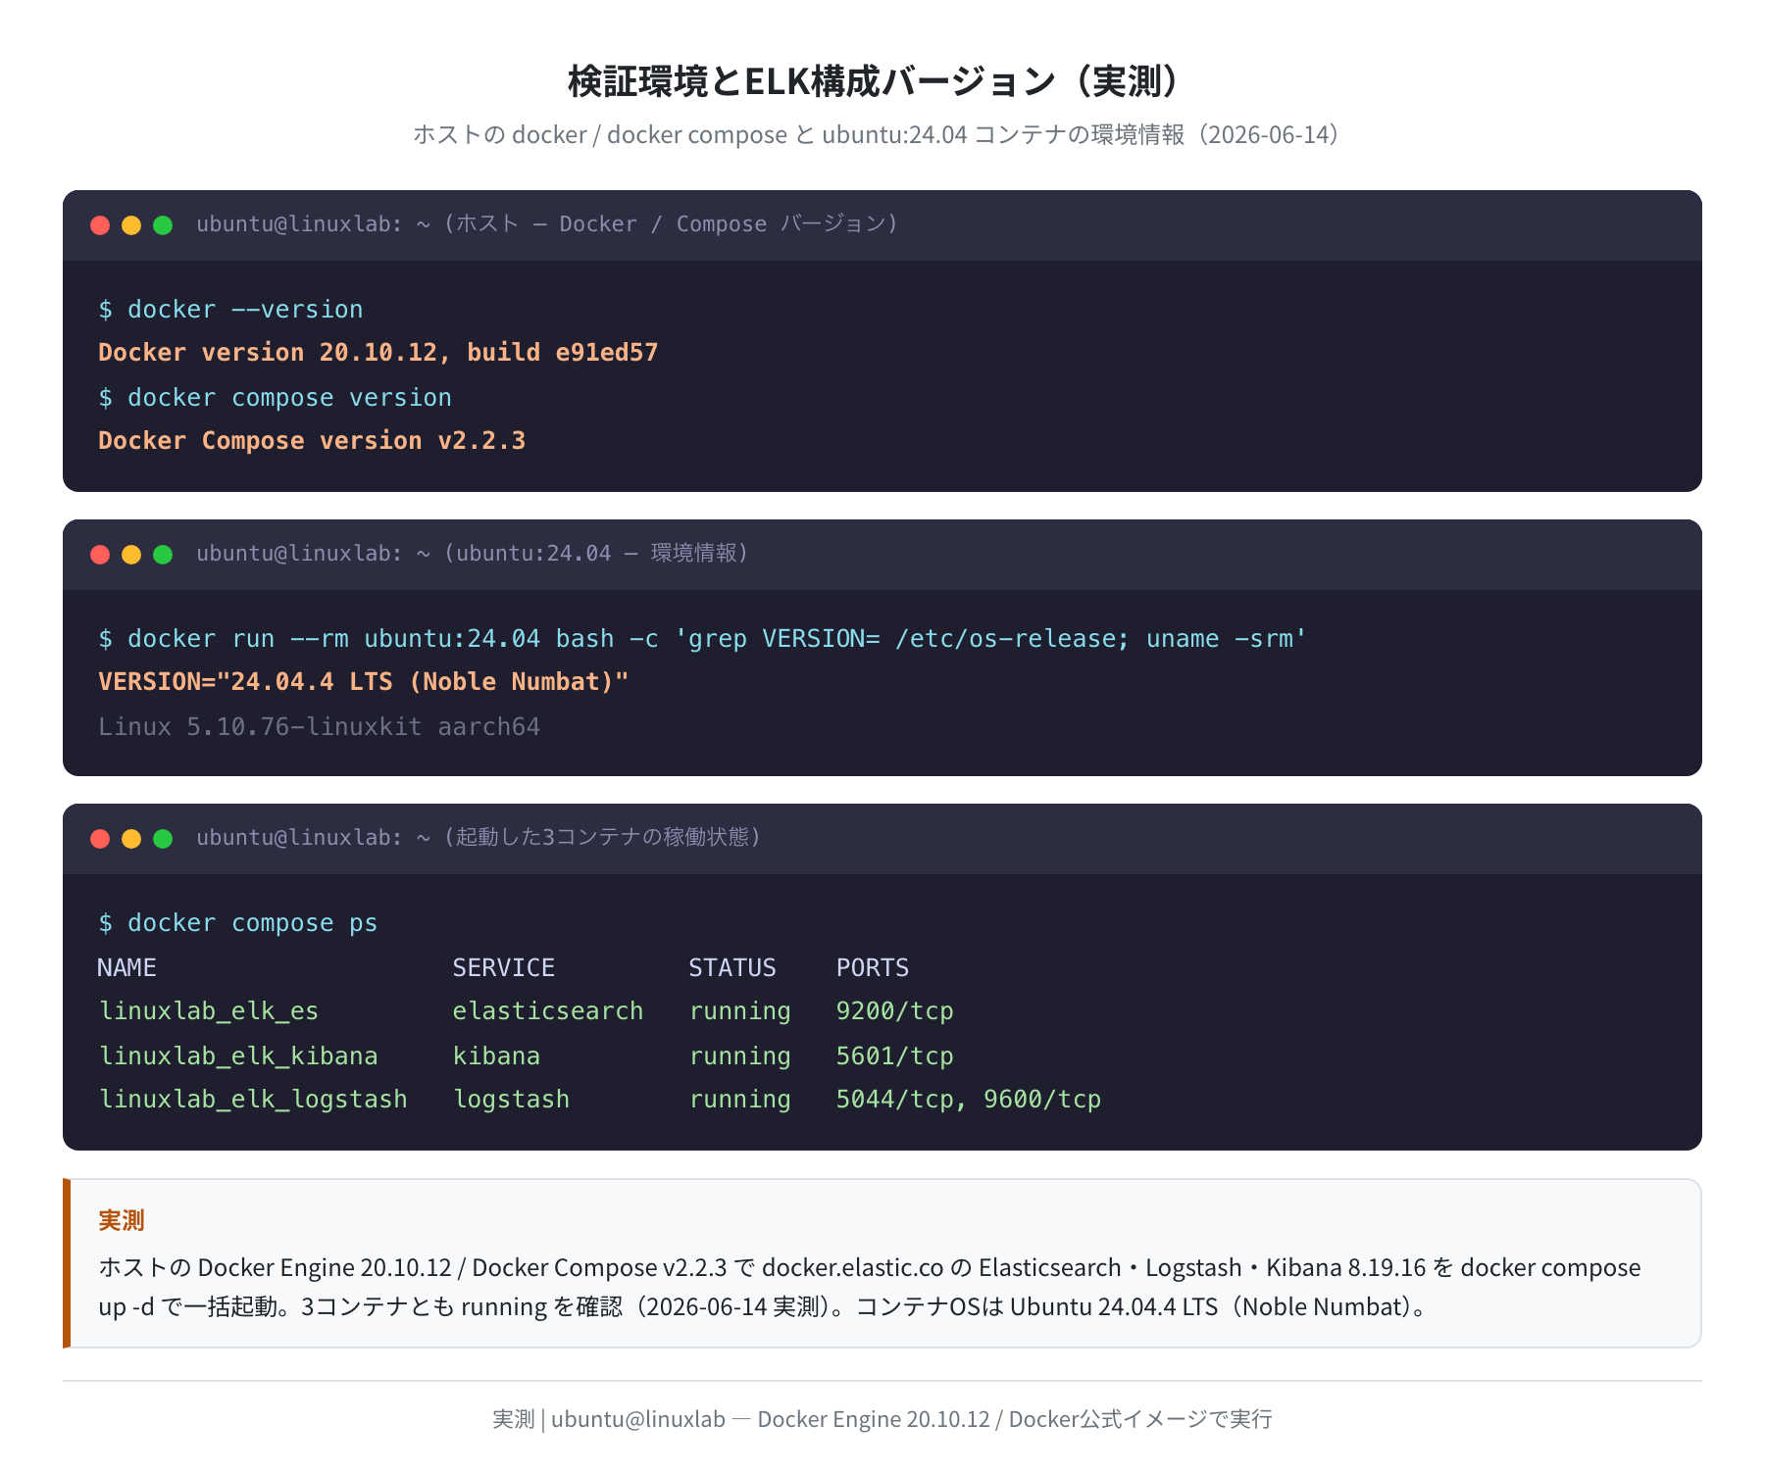Viewport: 1765px width, 1472px height.
Task: Click green dot in ubuntu:24.04 環境情報 terminal
Action: point(163,555)
